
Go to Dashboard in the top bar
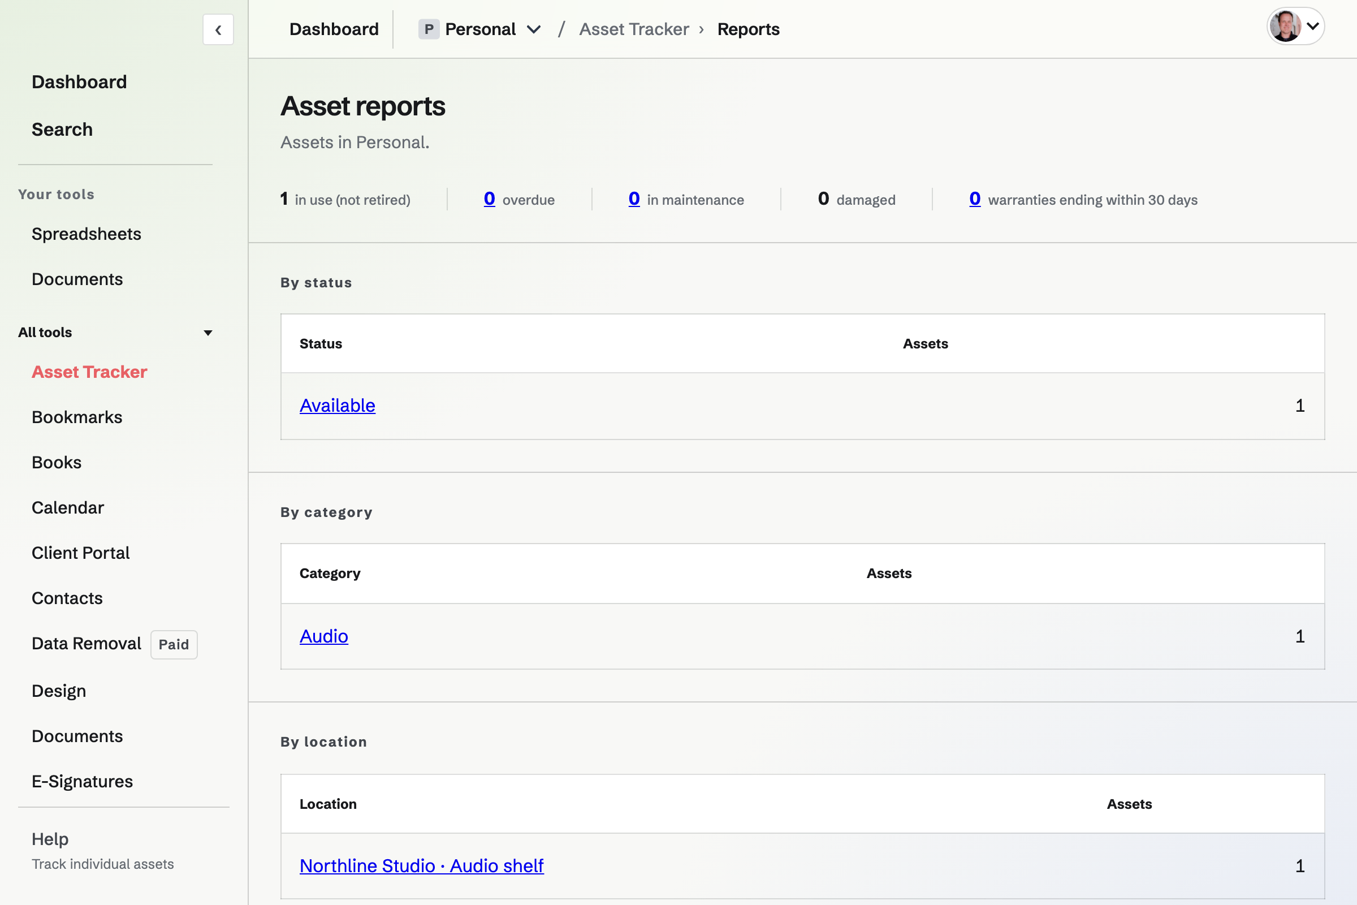334,29
